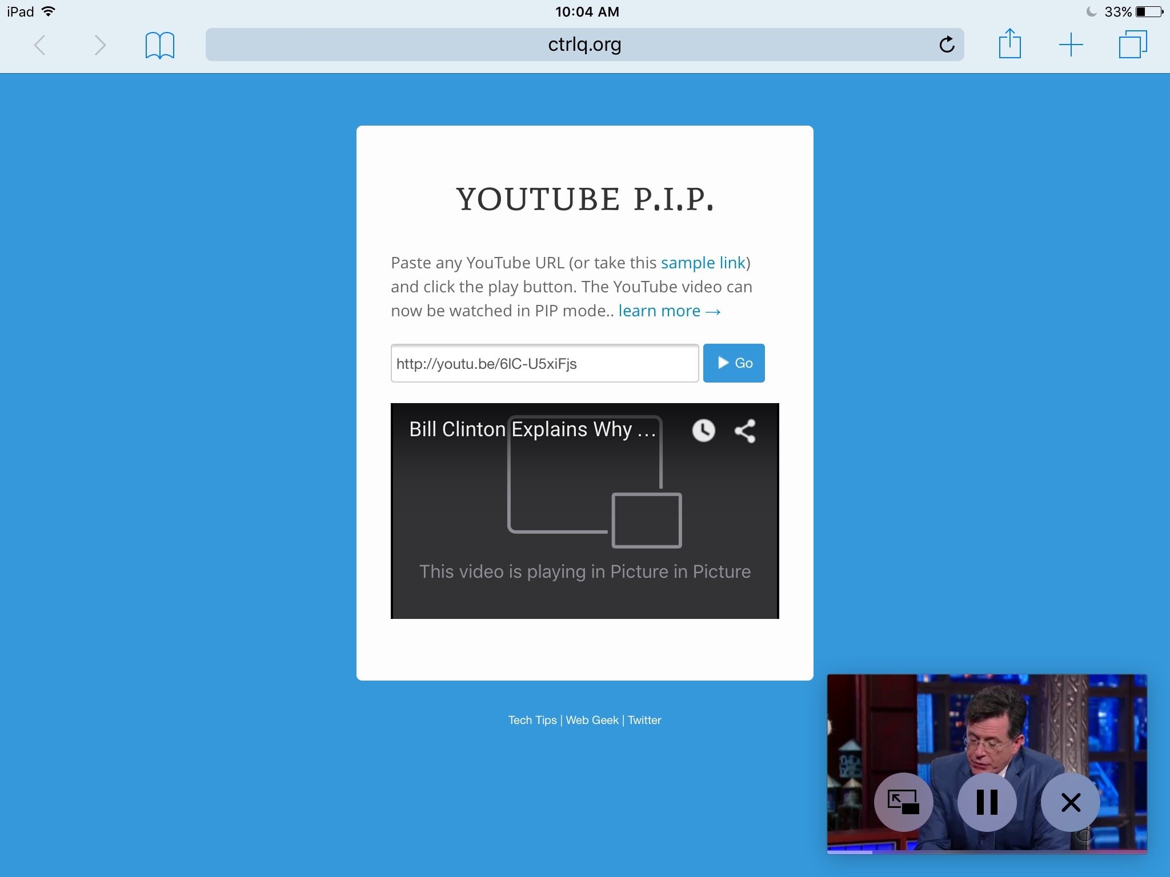This screenshot has height=877, width=1170.
Task: Tap the Safari back arrow
Action: click(x=39, y=45)
